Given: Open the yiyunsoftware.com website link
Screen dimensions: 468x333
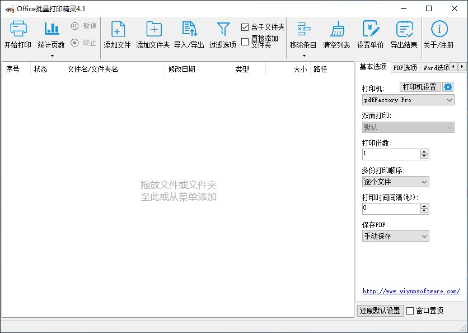Looking at the screenshot, I should point(411,291).
